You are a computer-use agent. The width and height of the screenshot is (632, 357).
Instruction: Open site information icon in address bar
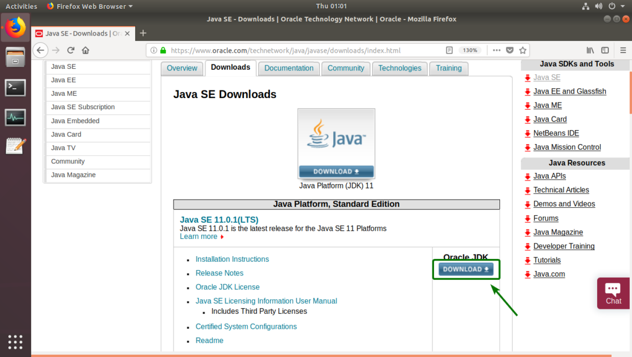154,50
